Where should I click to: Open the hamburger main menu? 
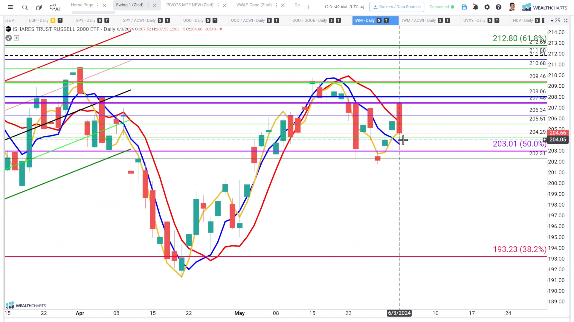click(x=10, y=7)
